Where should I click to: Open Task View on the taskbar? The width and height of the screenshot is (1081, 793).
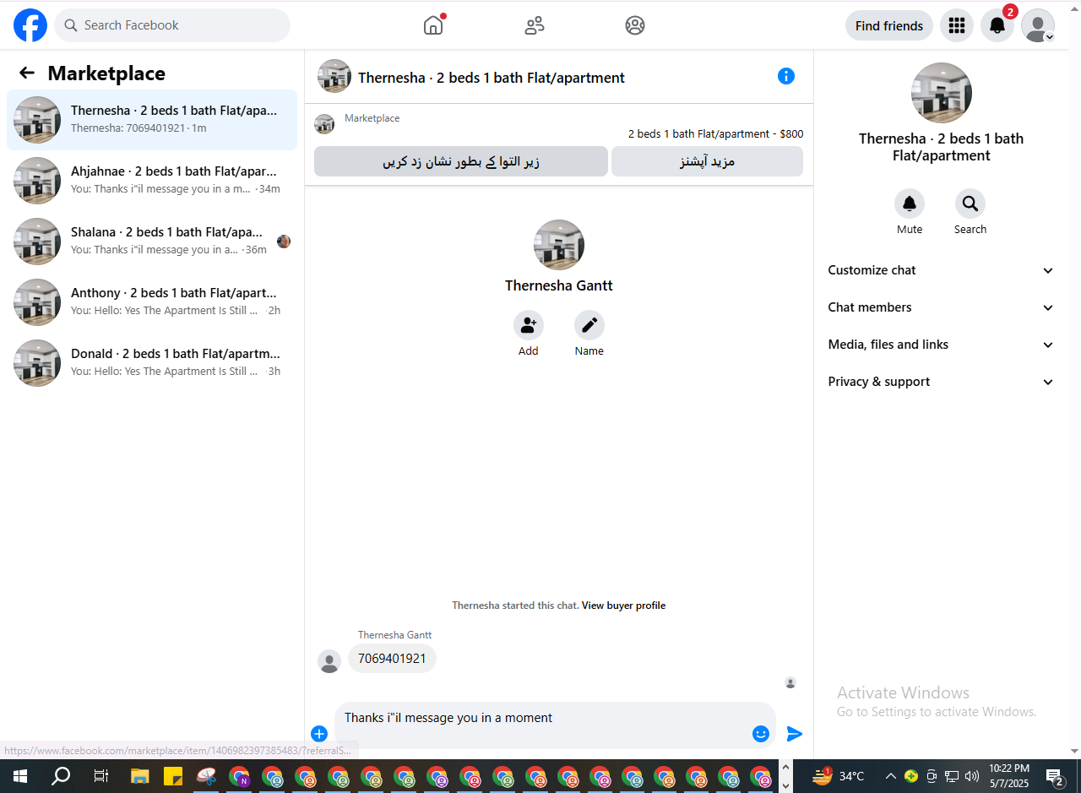click(100, 776)
